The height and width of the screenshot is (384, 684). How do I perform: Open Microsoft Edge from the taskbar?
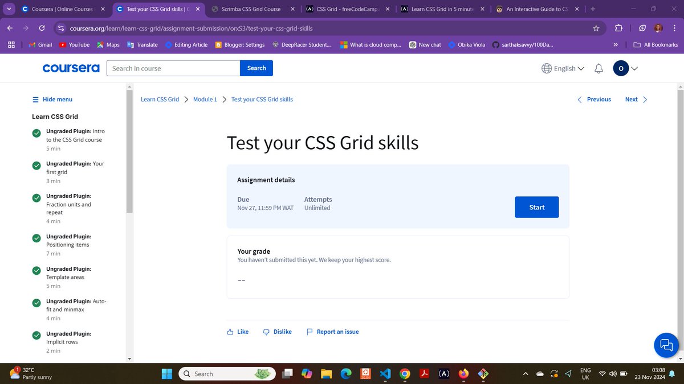coord(345,374)
